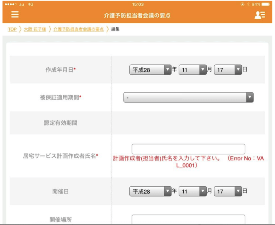Screen dimensions: 275x225
Task: Tap the Bluetooth icon in the status bar
Action: point(248,4)
